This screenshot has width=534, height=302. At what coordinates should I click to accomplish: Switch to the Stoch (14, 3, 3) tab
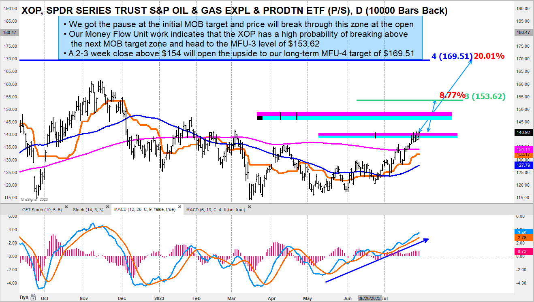(88, 210)
